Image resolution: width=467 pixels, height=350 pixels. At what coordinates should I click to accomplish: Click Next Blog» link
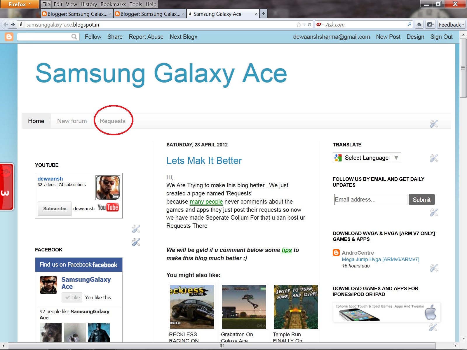[x=184, y=37]
